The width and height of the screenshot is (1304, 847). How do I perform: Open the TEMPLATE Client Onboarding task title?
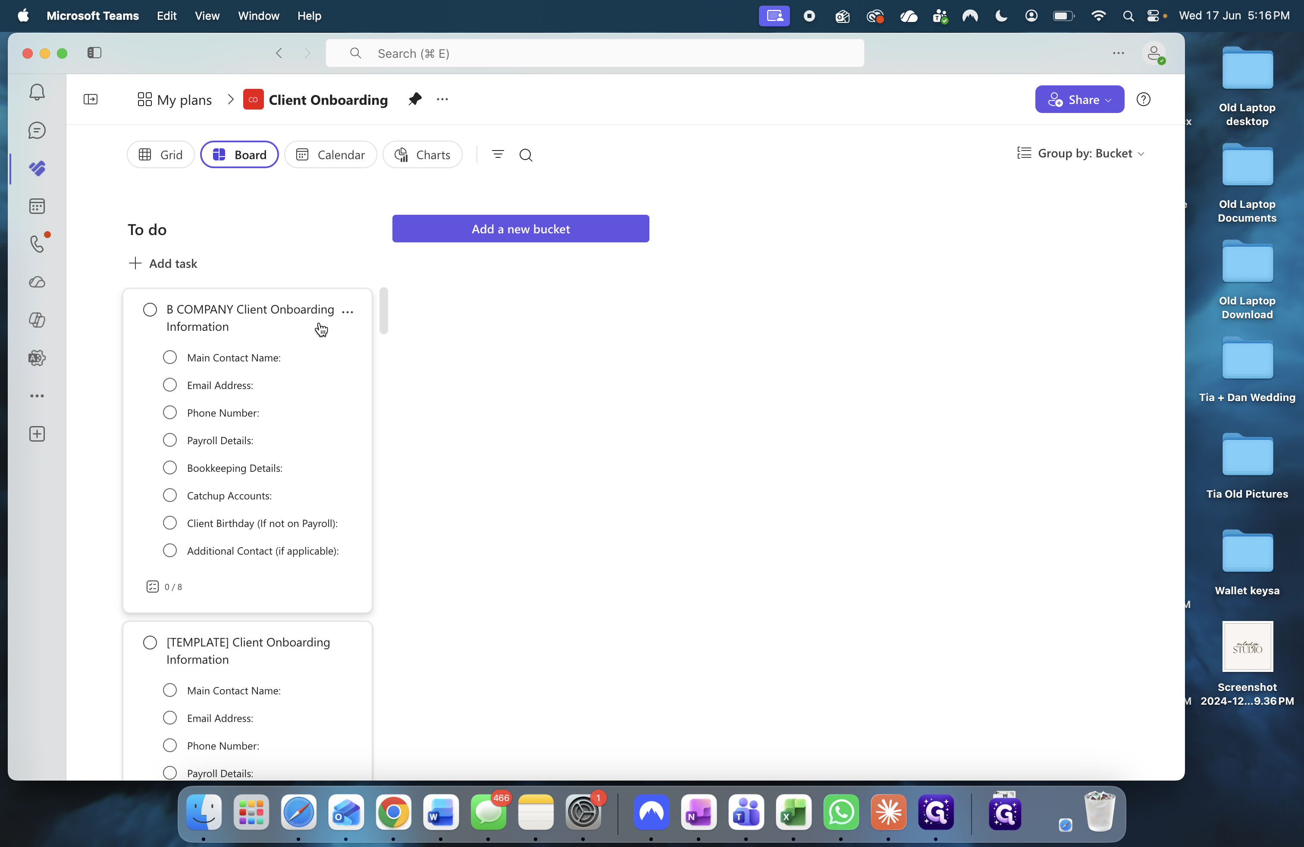pos(248,651)
